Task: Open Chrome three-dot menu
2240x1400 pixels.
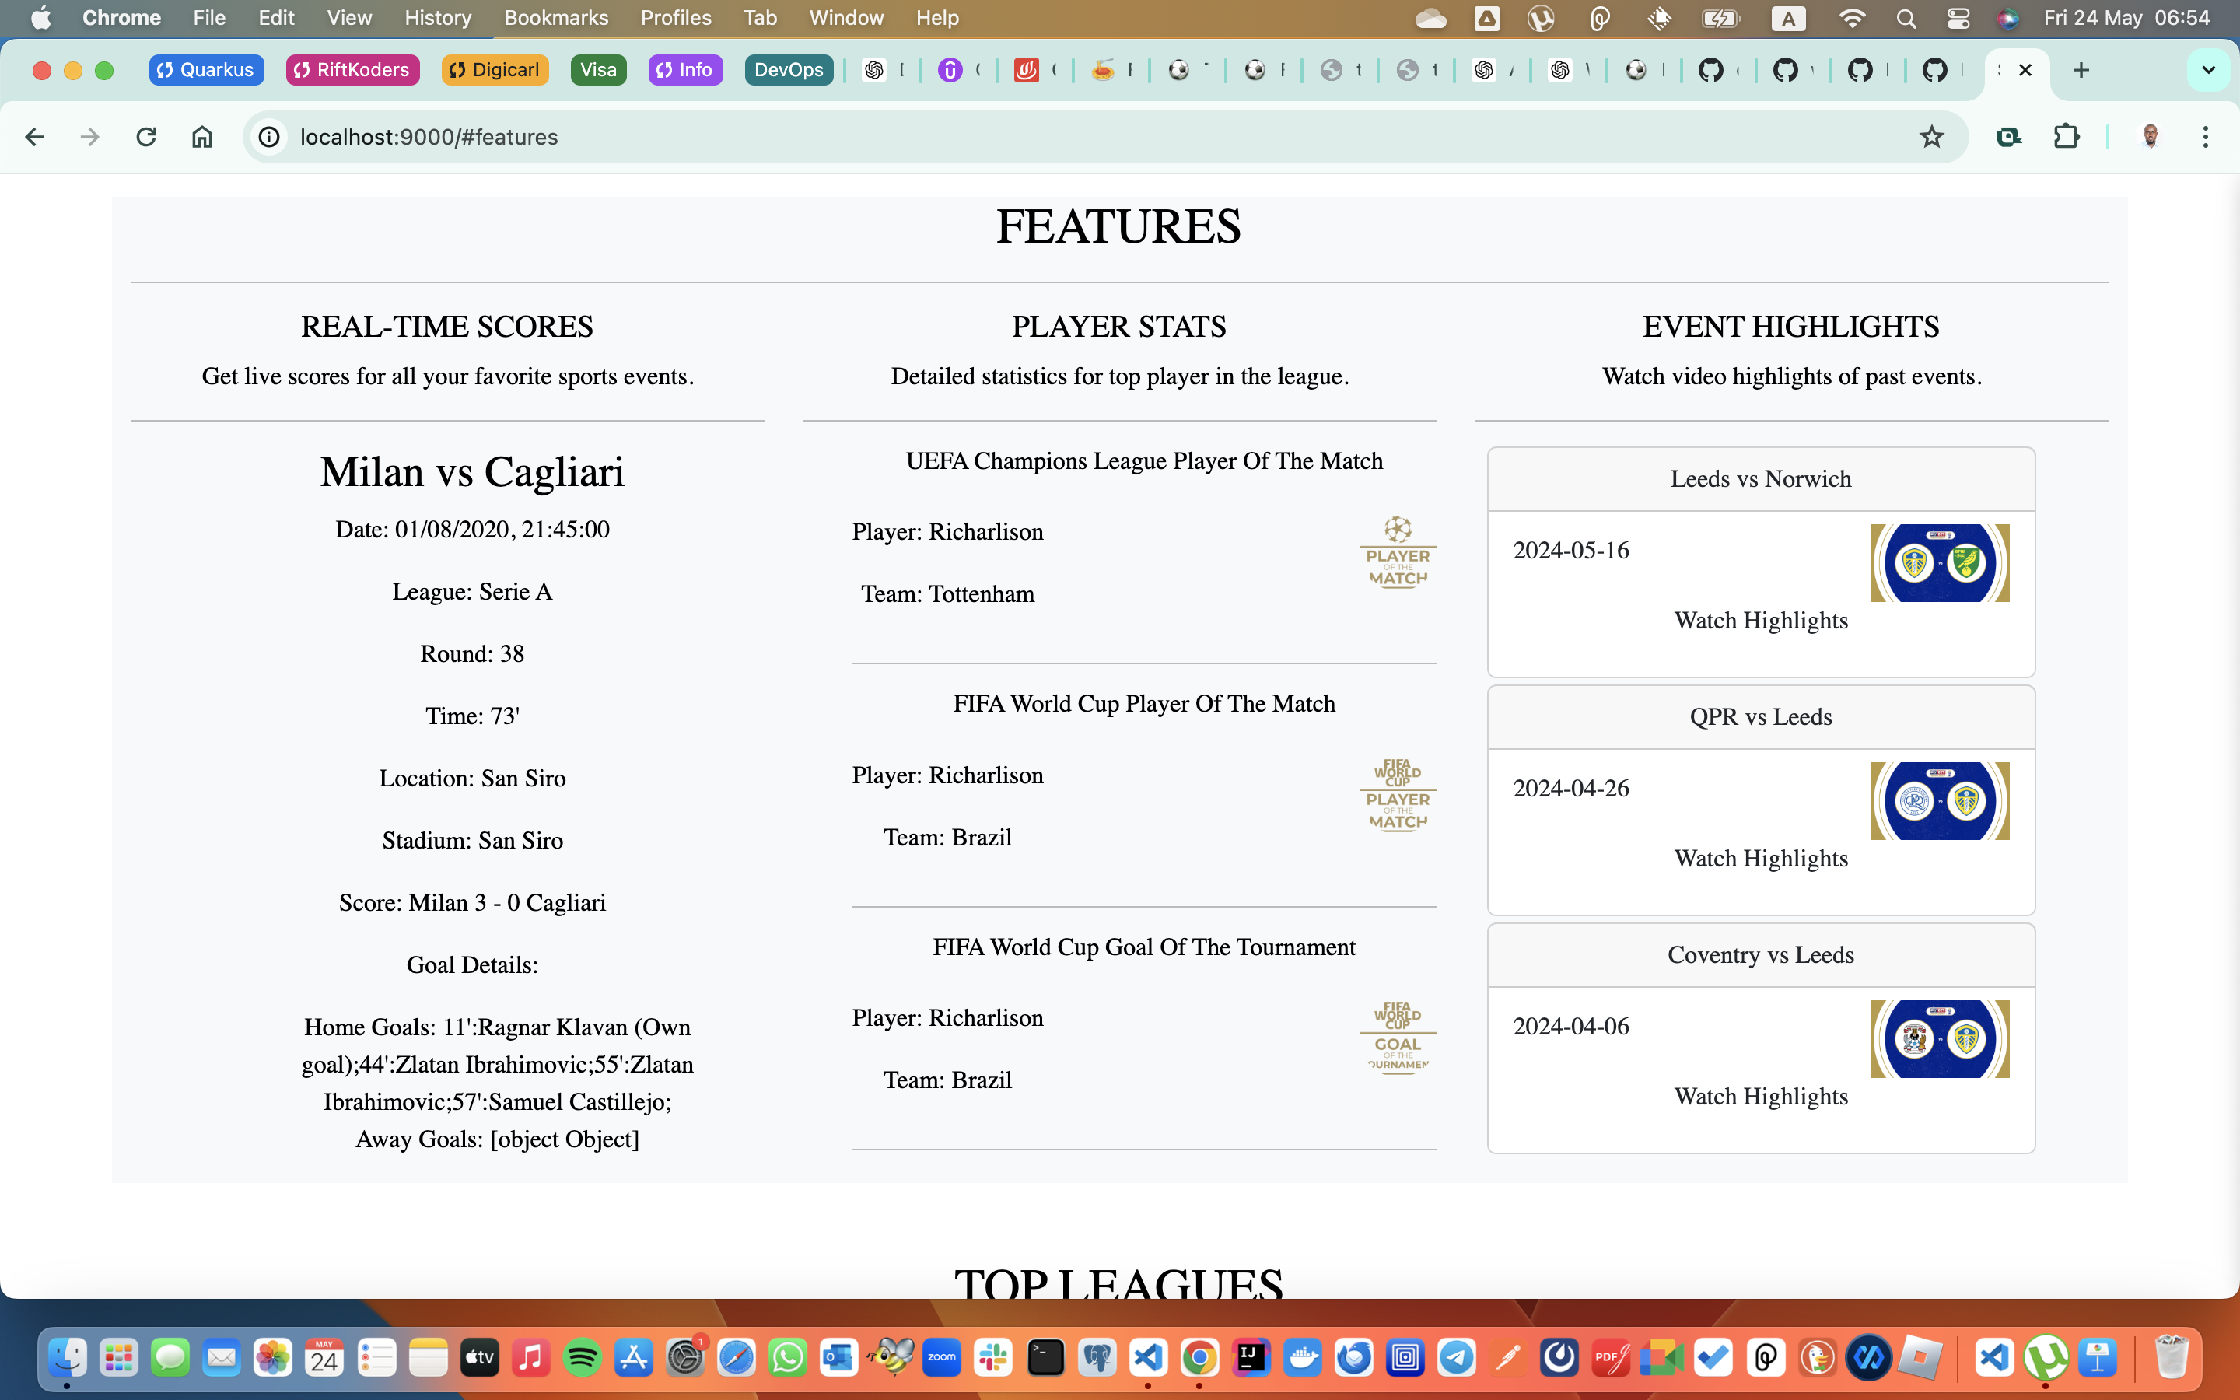Action: click(x=2205, y=137)
